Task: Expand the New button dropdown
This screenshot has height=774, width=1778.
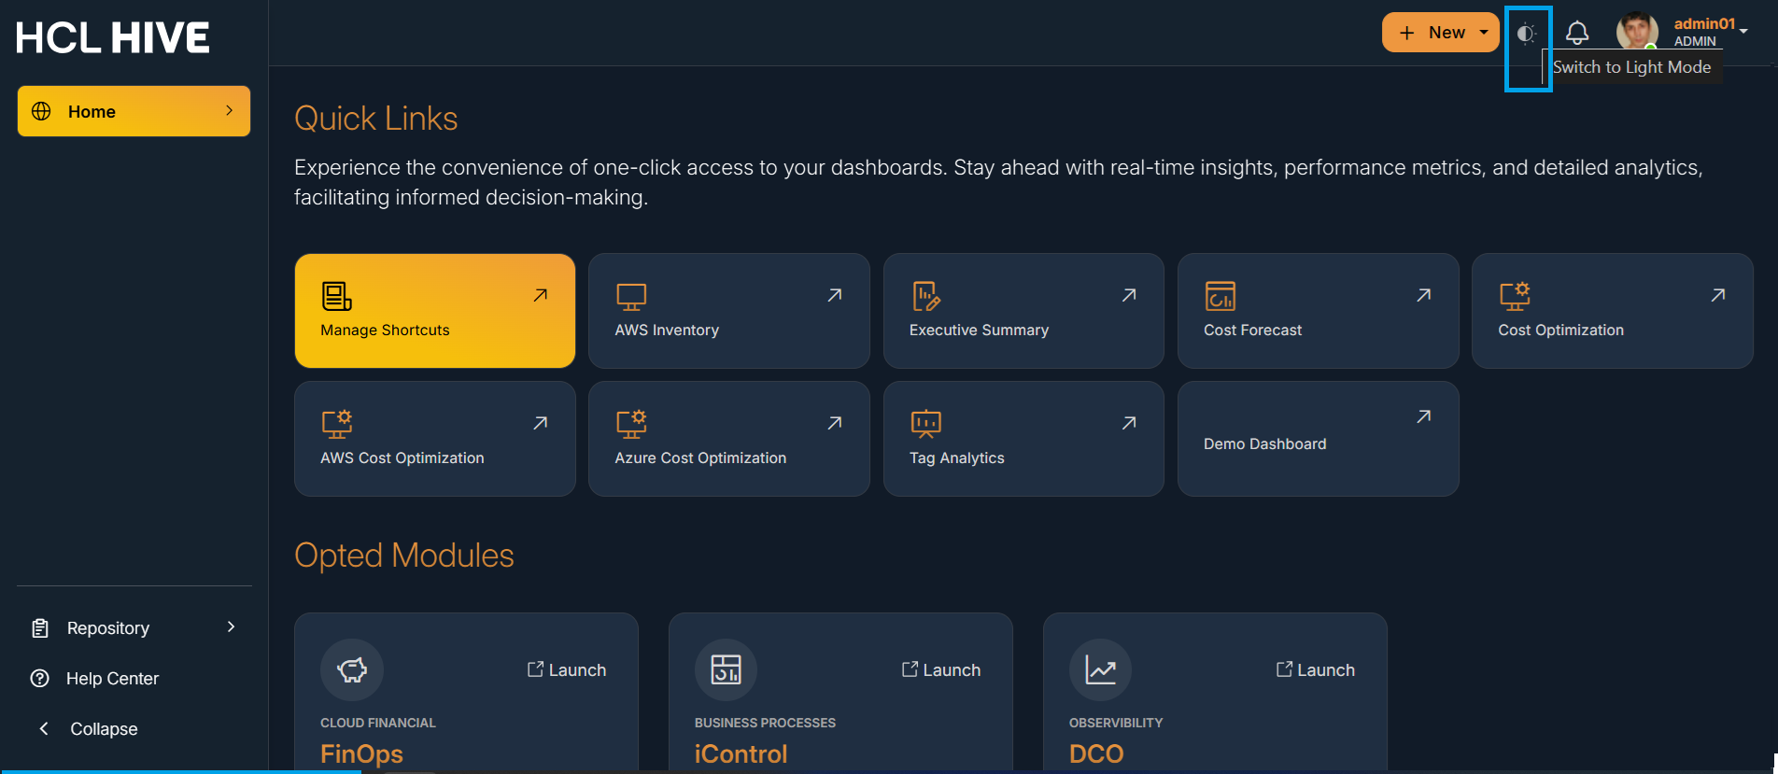Action: coord(1484,33)
